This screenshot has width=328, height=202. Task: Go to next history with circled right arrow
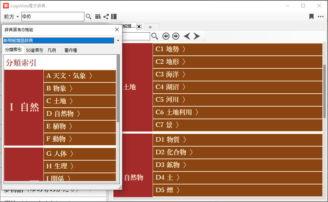click(176, 36)
